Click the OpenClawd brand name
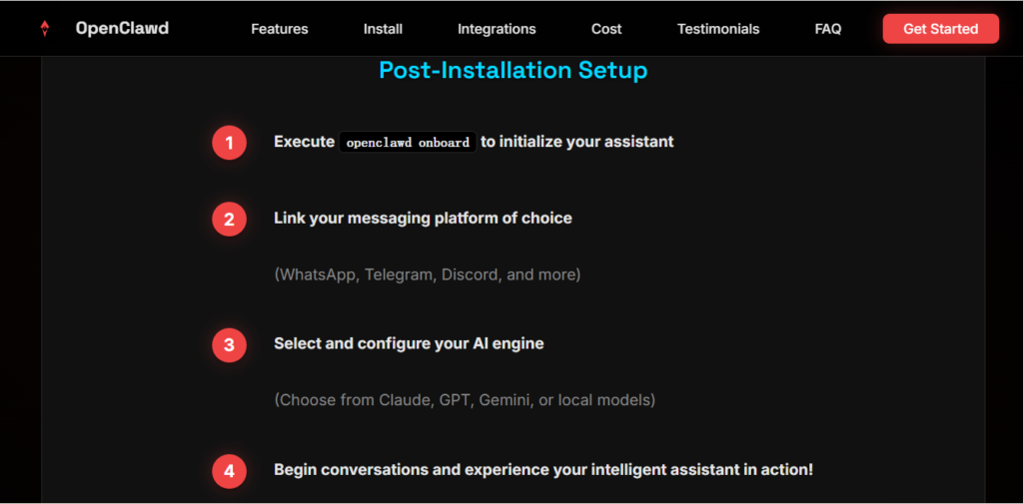Screen dimensions: 1023x504 (122, 29)
